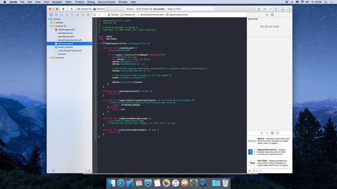Screen dimensions: 337x189
Task: Open the Symbol navigator tab
Action: (56, 15)
